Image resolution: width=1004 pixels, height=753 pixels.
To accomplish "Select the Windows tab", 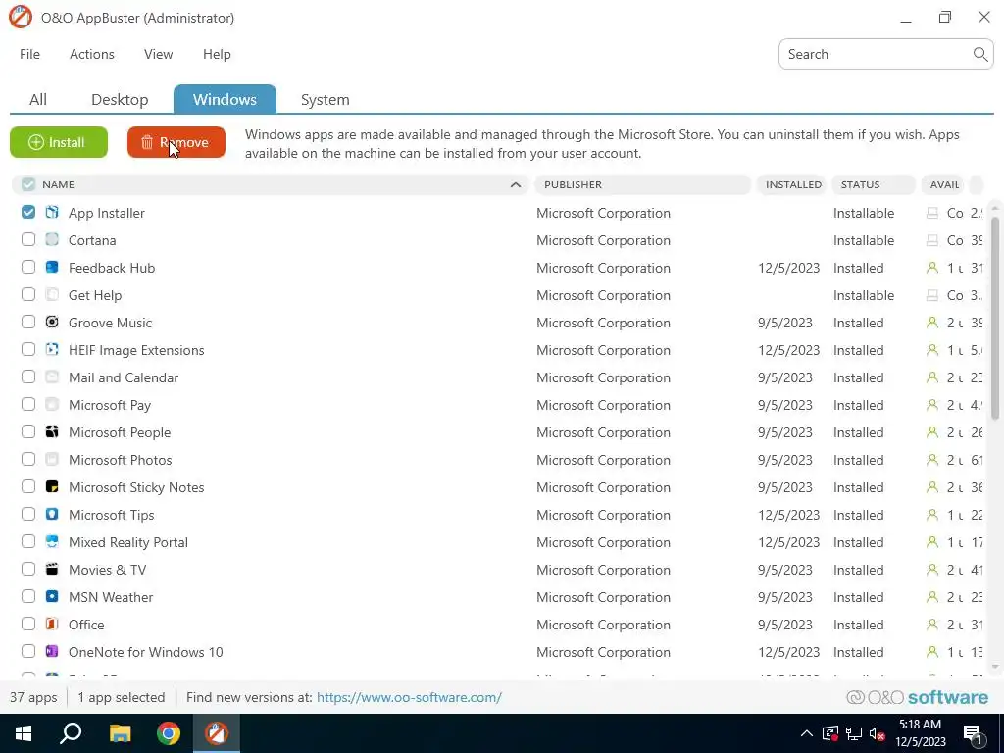I will (x=225, y=99).
